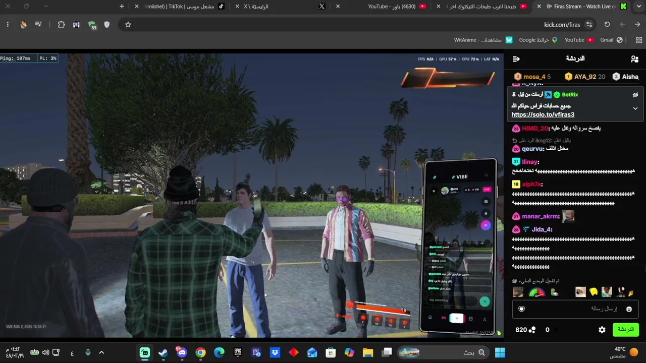Image resolution: width=646 pixels, height=363 pixels.
Task: Collapse the chat panel with the arrow icon
Action: (516, 59)
